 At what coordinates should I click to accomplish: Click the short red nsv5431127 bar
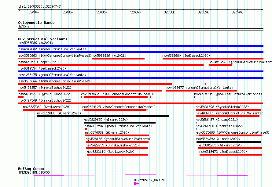click(x=21, y=97)
